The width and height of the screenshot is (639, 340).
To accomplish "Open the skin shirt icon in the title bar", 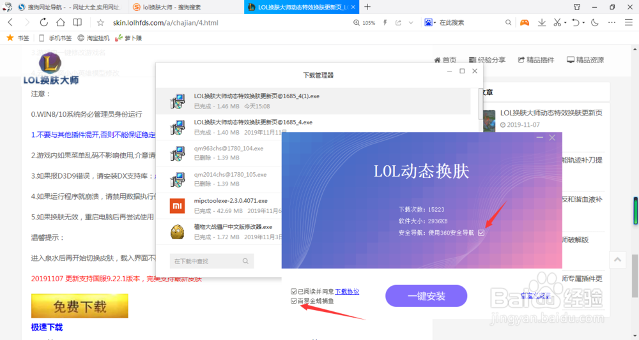I will click(x=577, y=7).
